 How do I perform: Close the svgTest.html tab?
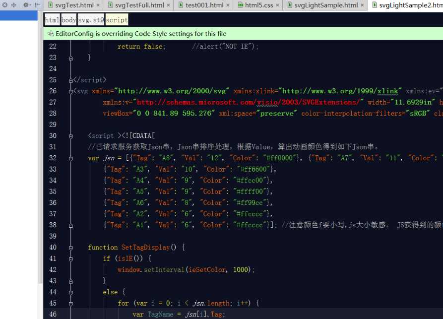click(x=98, y=5)
